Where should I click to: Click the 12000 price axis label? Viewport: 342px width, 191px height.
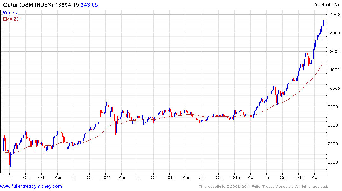pos(334,52)
